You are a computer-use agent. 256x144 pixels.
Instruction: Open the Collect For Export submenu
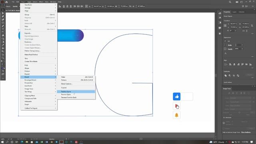click(x=39, y=108)
